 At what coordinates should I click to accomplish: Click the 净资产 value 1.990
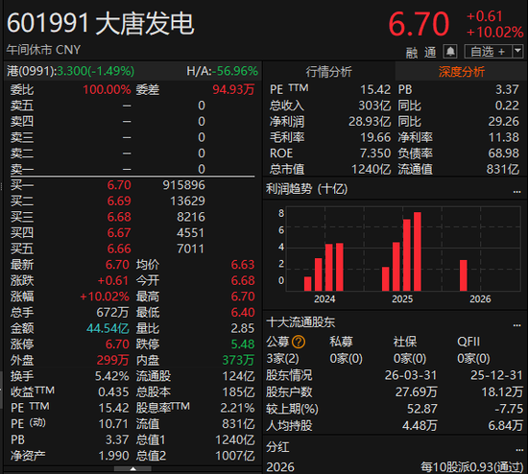114,456
